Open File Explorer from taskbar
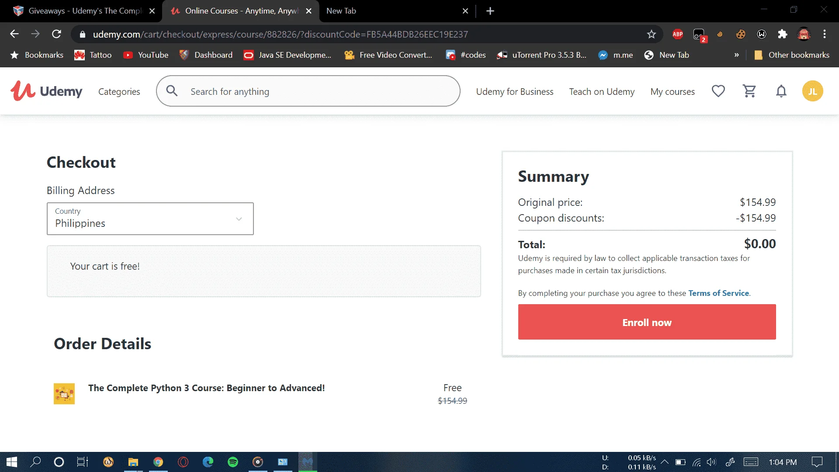839x472 pixels. point(133,462)
